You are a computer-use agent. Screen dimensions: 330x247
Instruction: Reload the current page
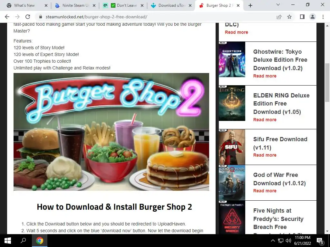click(x=28, y=17)
